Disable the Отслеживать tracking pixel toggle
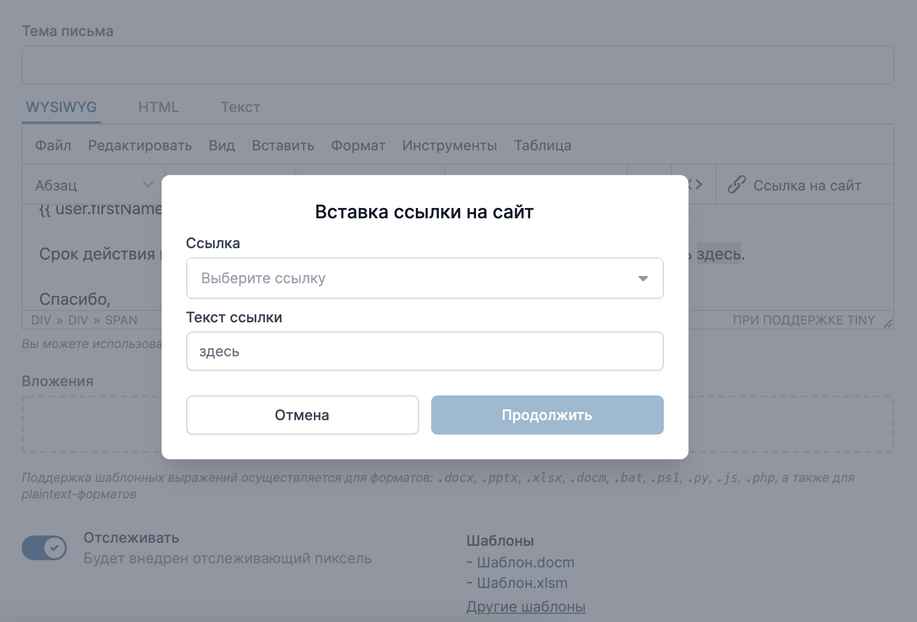917x622 pixels. coord(44,548)
